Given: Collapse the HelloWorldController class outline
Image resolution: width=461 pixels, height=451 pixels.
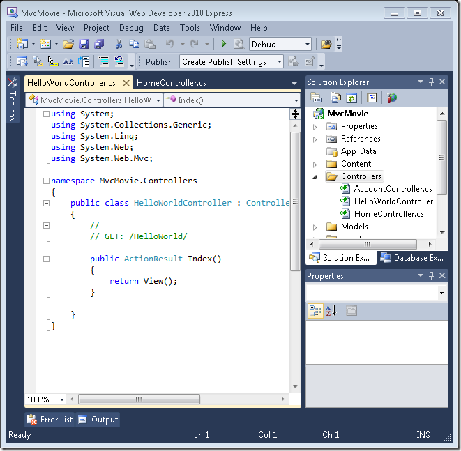Looking at the screenshot, I should [46, 203].
